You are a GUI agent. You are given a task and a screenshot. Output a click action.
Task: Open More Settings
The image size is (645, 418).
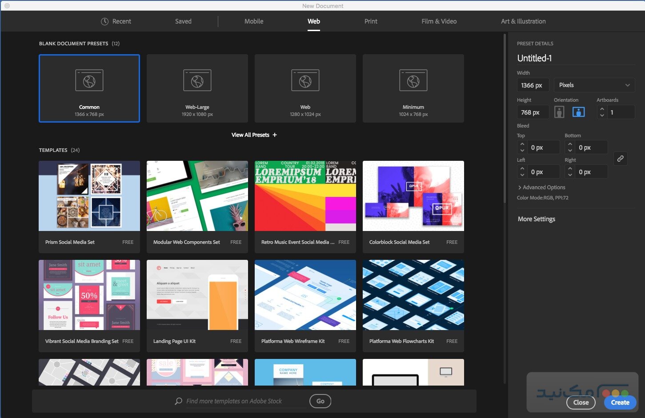(536, 219)
